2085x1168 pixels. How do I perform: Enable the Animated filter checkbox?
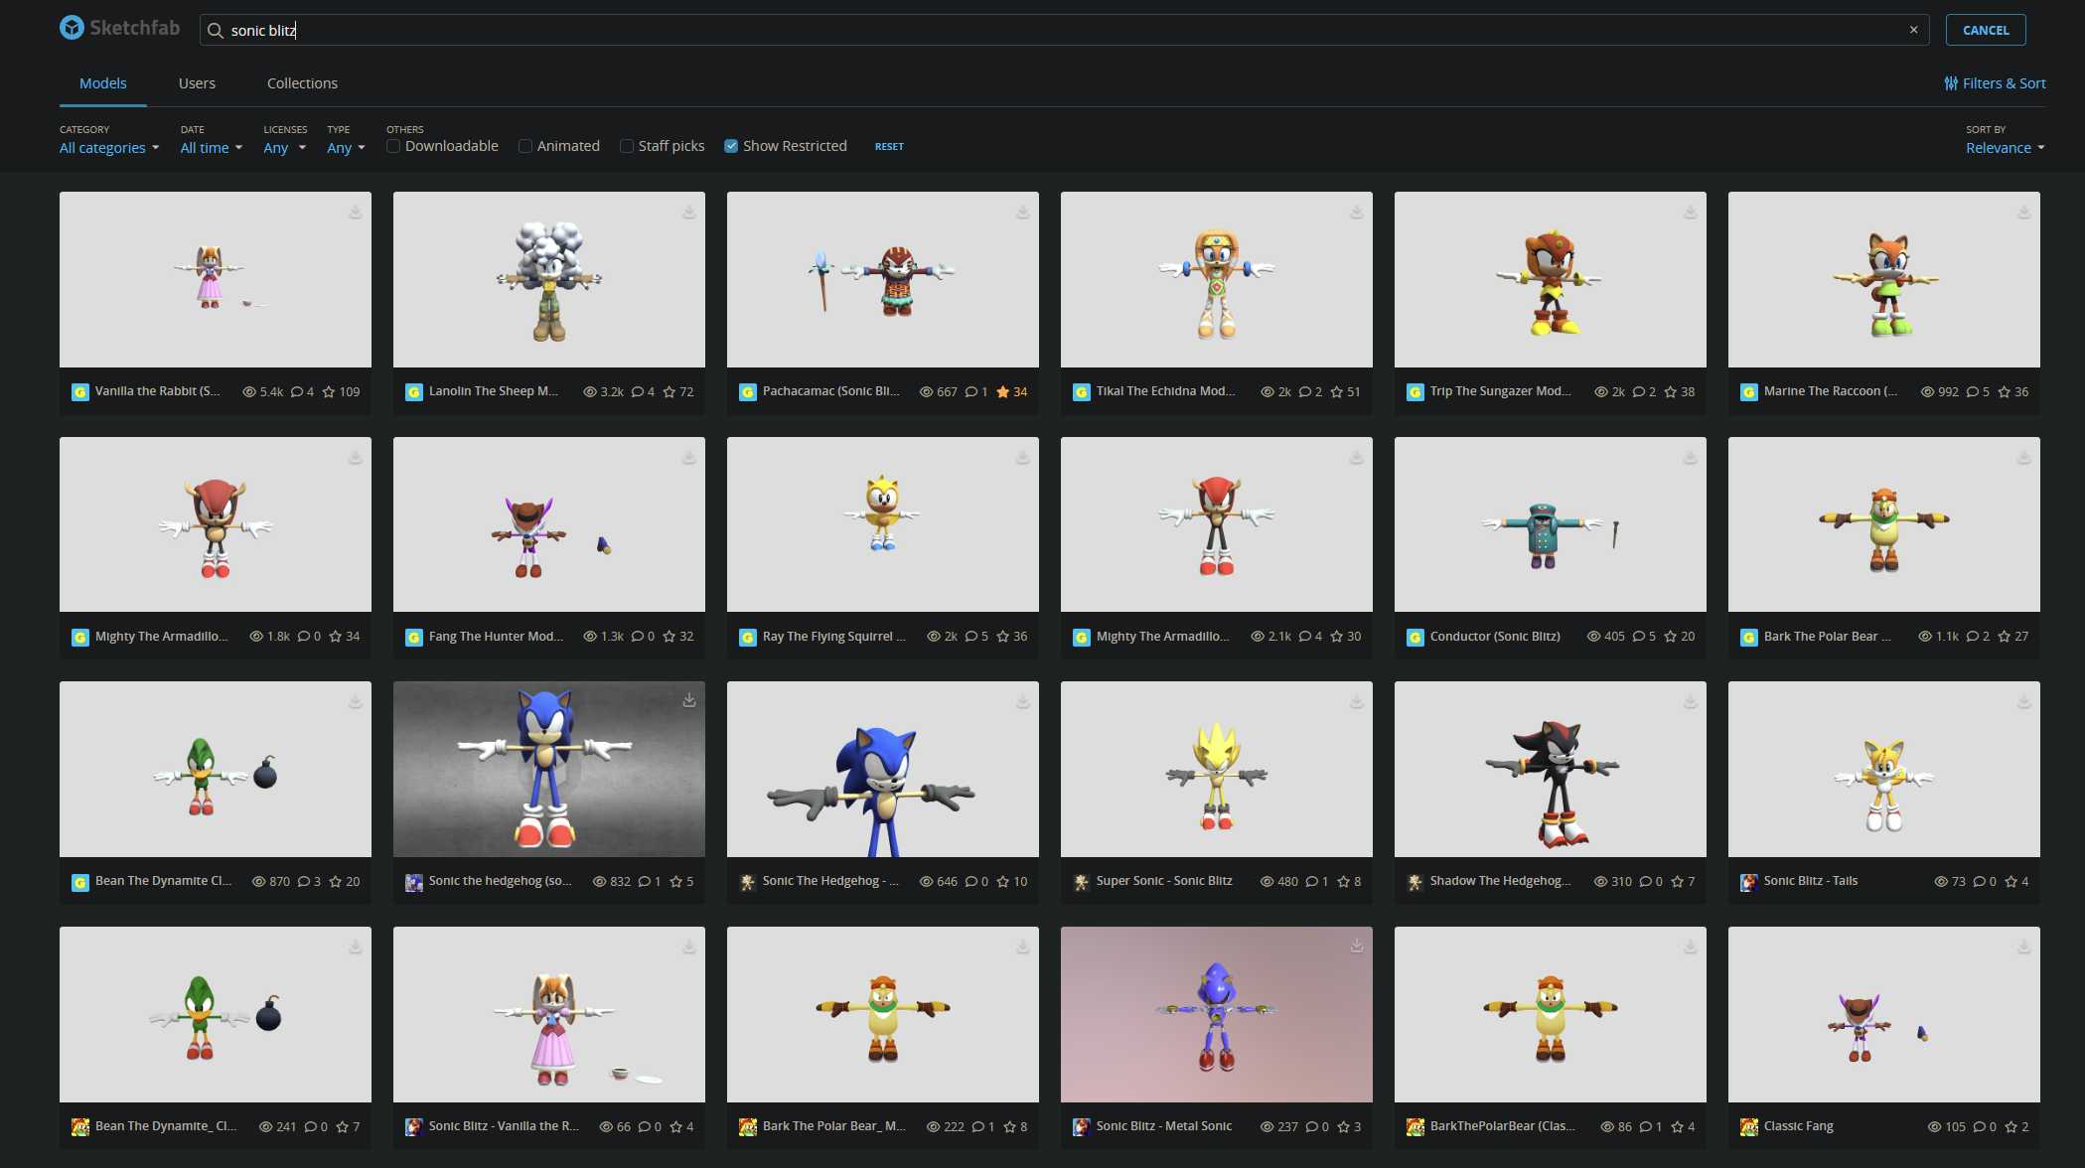click(x=525, y=146)
